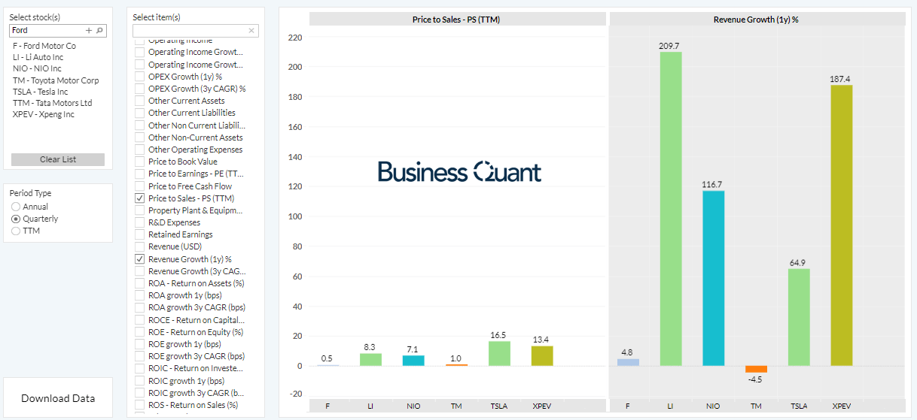This screenshot has width=917, height=420.
Task: Uncheck the Revenue Growth (1y) % item
Action: tap(139, 259)
